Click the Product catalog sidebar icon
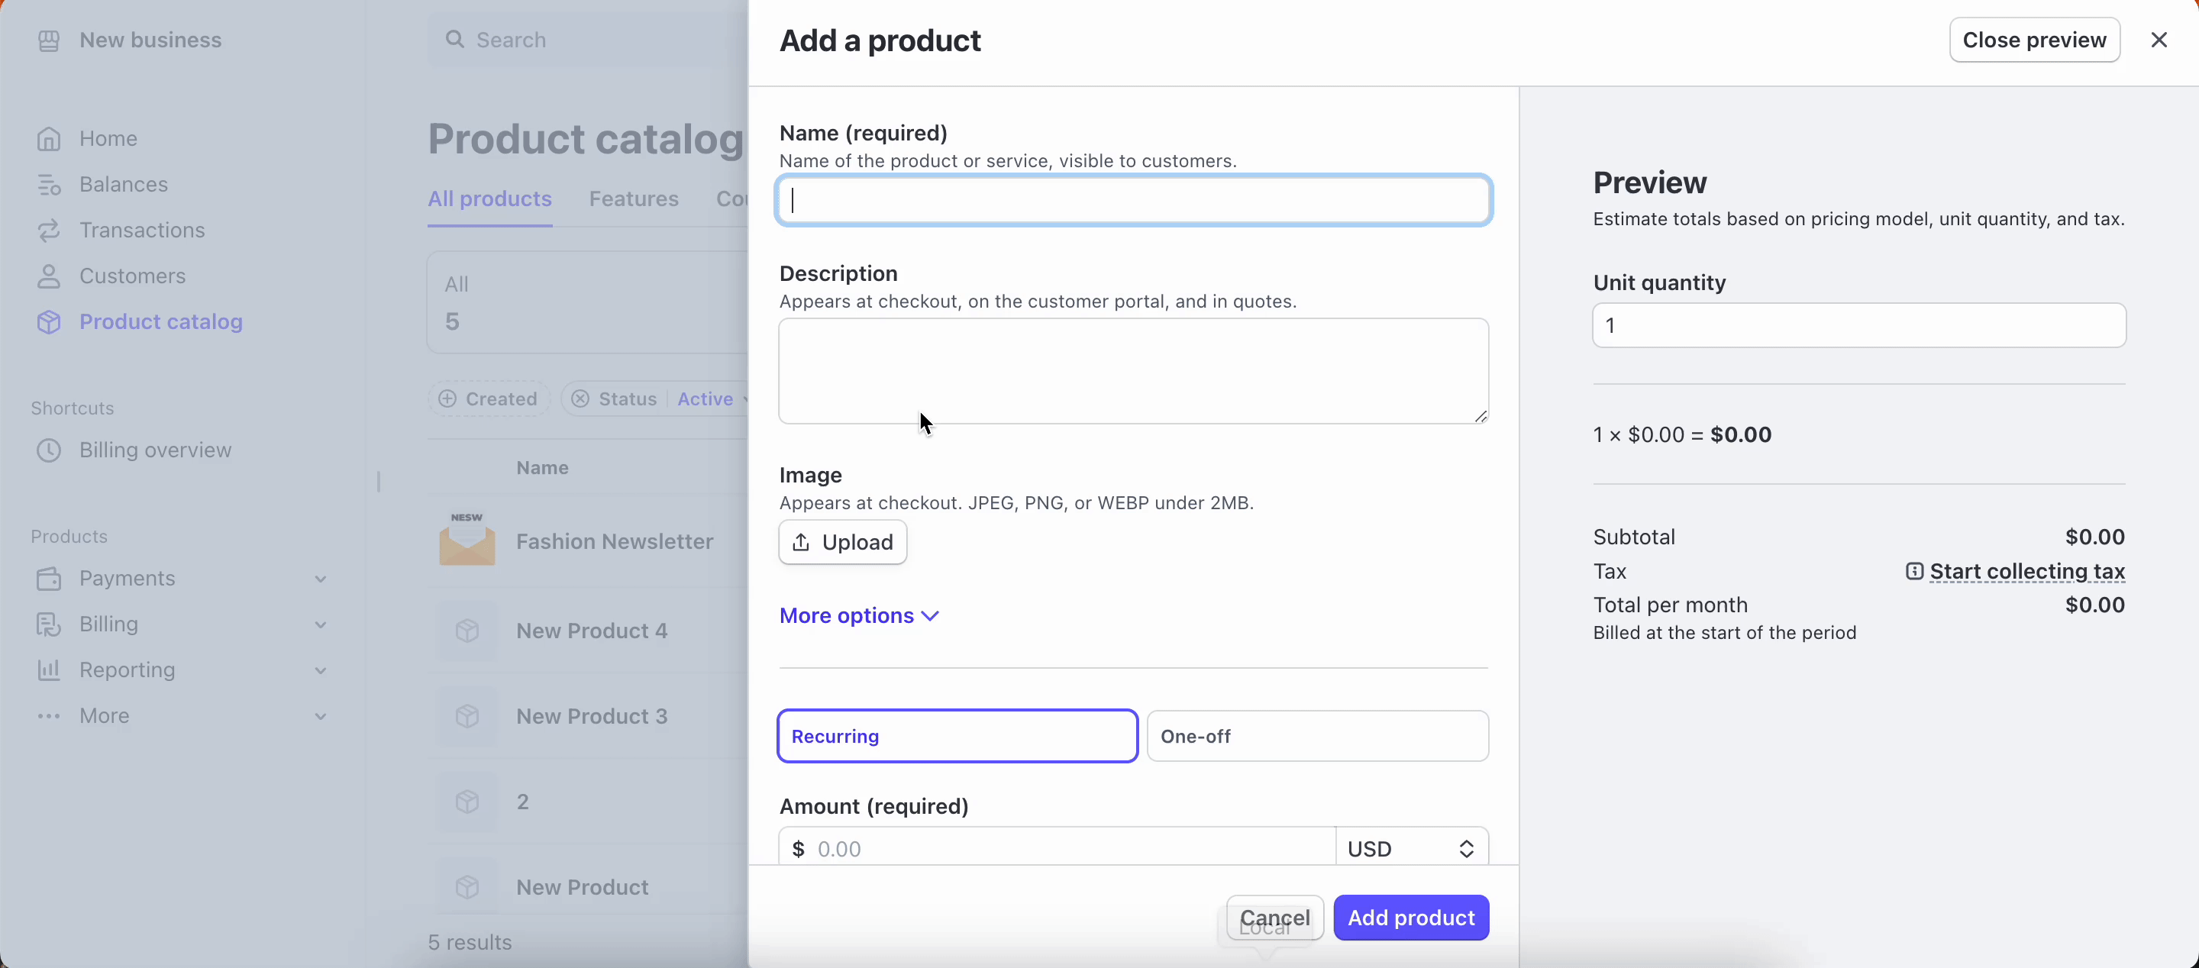The width and height of the screenshot is (2199, 968). (x=49, y=320)
